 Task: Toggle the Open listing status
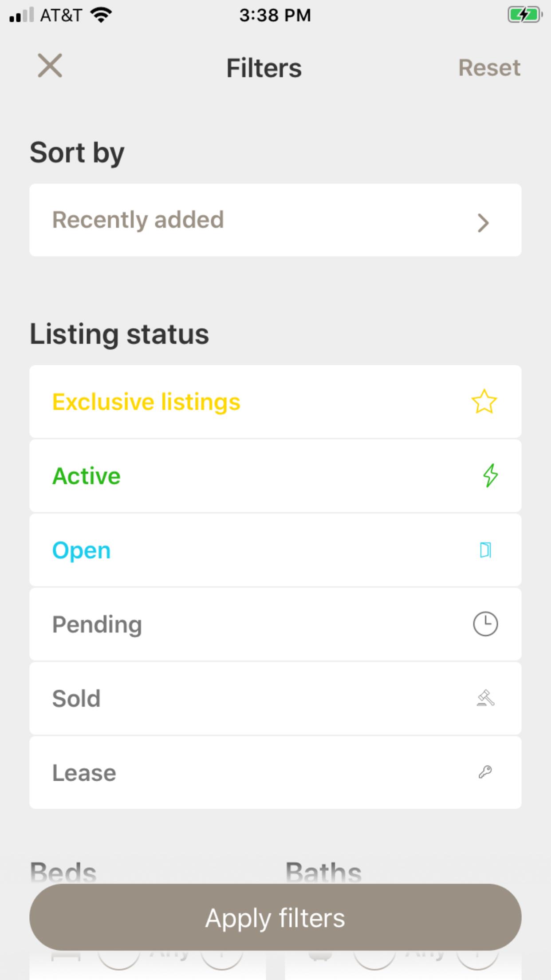pyautogui.click(x=82, y=550)
